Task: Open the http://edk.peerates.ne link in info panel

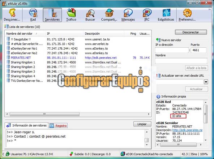Action: tap(187, 130)
